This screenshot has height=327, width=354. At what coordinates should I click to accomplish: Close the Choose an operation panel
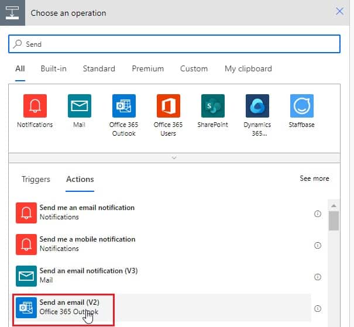[339, 11]
